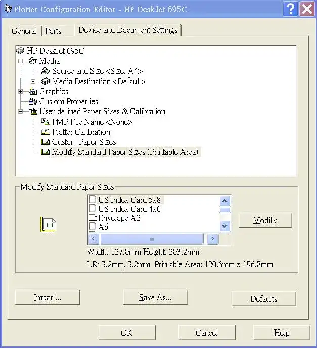
Task: Select PMP File Name <None> row
Action: [92, 122]
